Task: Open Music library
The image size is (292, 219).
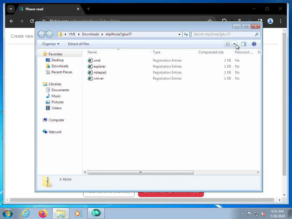Action: point(56,96)
